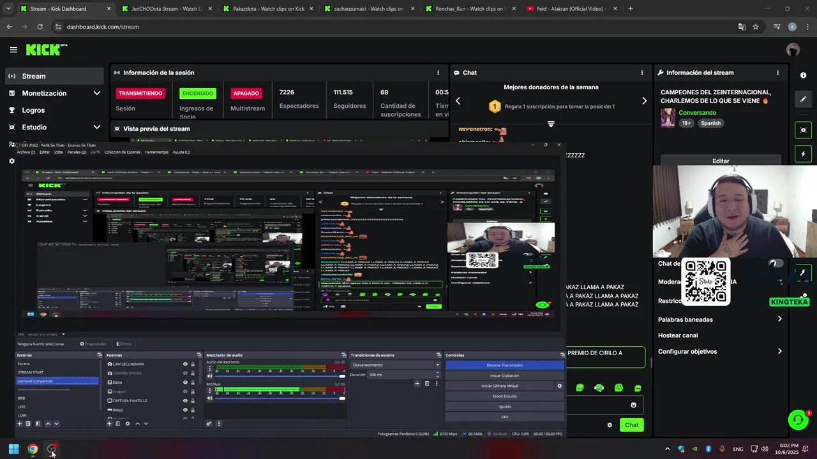Click Detener Transmisión in OBS

coord(505,365)
